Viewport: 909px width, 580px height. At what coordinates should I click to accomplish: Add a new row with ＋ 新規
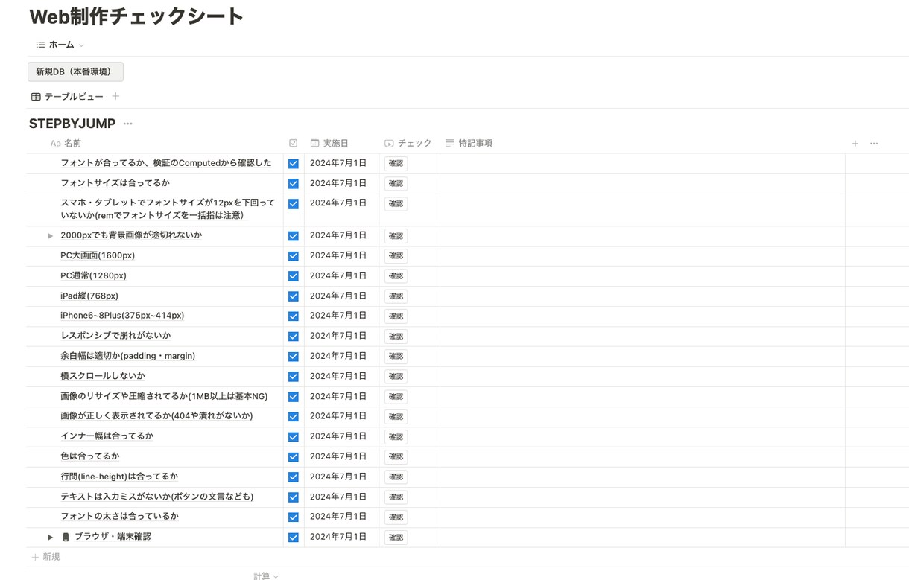coord(46,557)
